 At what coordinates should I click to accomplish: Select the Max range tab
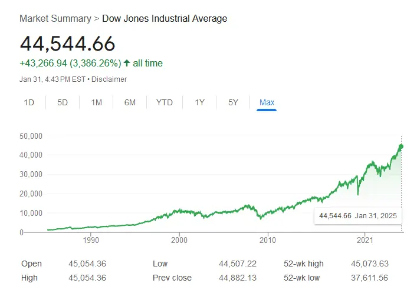tap(267, 102)
